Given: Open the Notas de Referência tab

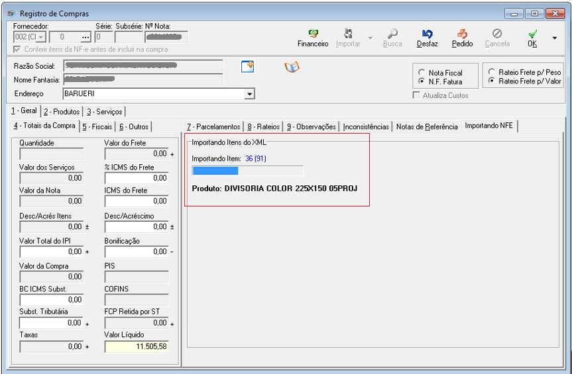Looking at the screenshot, I should coord(426,126).
